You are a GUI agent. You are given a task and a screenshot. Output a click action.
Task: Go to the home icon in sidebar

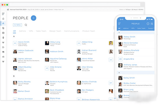click(x=3, y=19)
